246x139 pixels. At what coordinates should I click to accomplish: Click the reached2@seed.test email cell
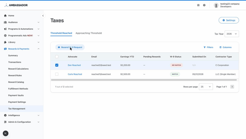[x=101, y=65]
